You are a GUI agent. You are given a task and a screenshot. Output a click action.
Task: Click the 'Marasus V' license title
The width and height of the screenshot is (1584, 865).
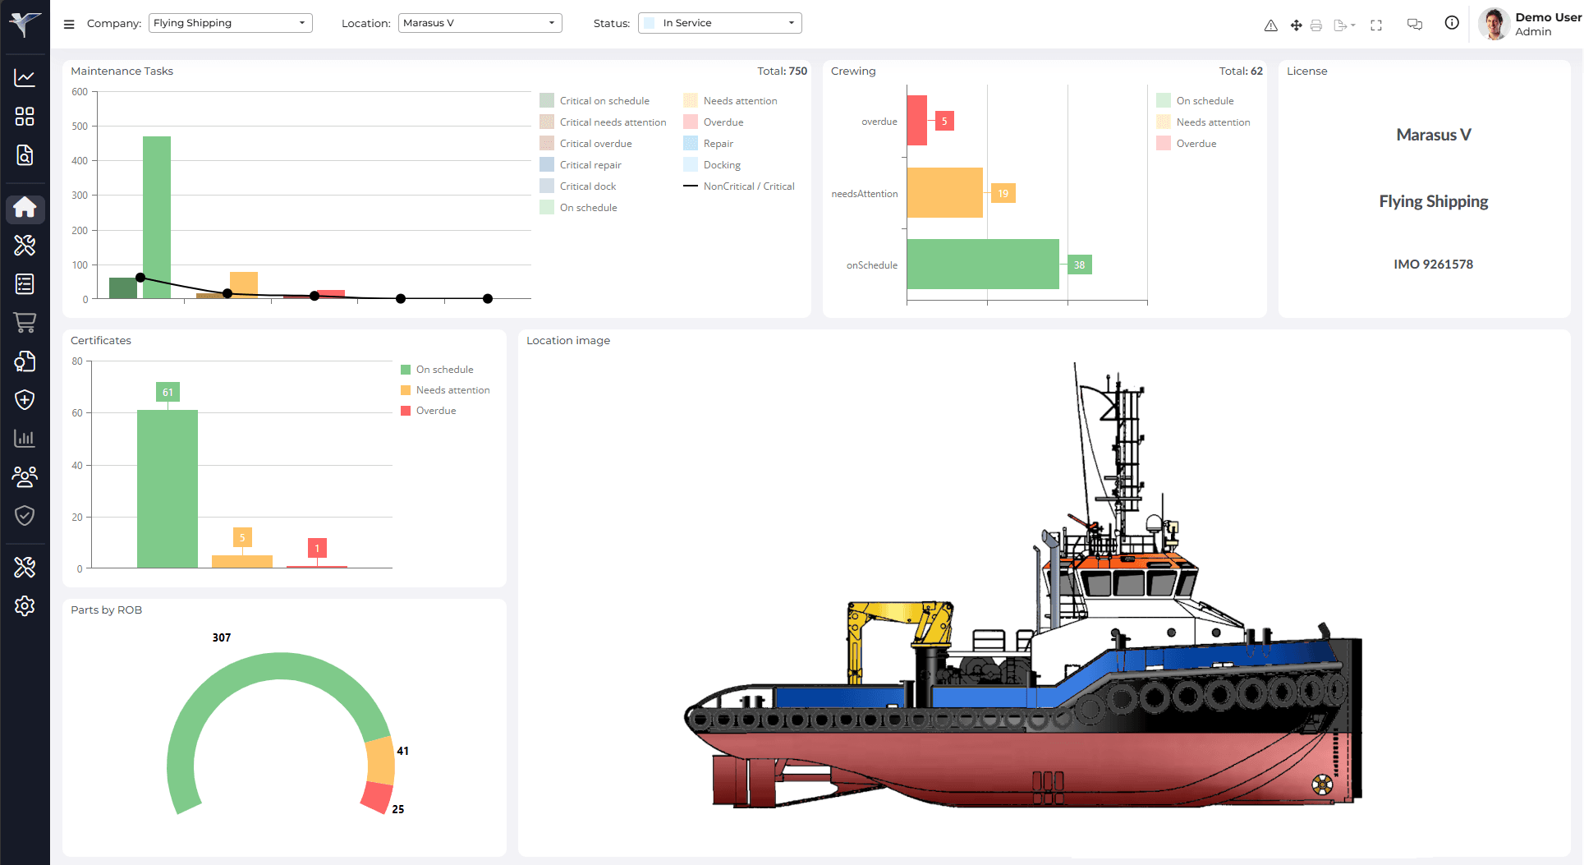point(1434,135)
